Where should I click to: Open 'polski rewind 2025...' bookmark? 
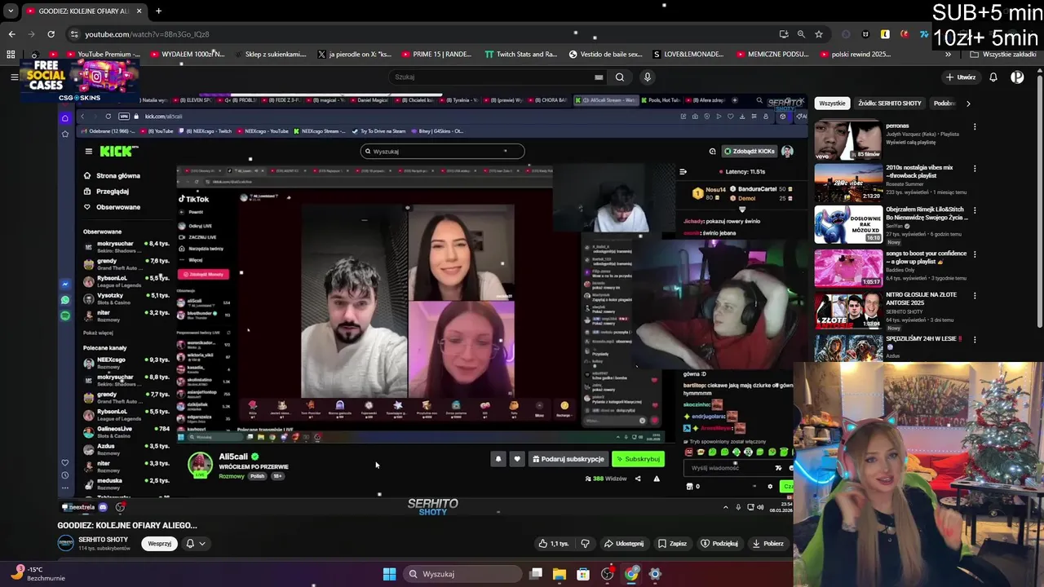coord(855,55)
